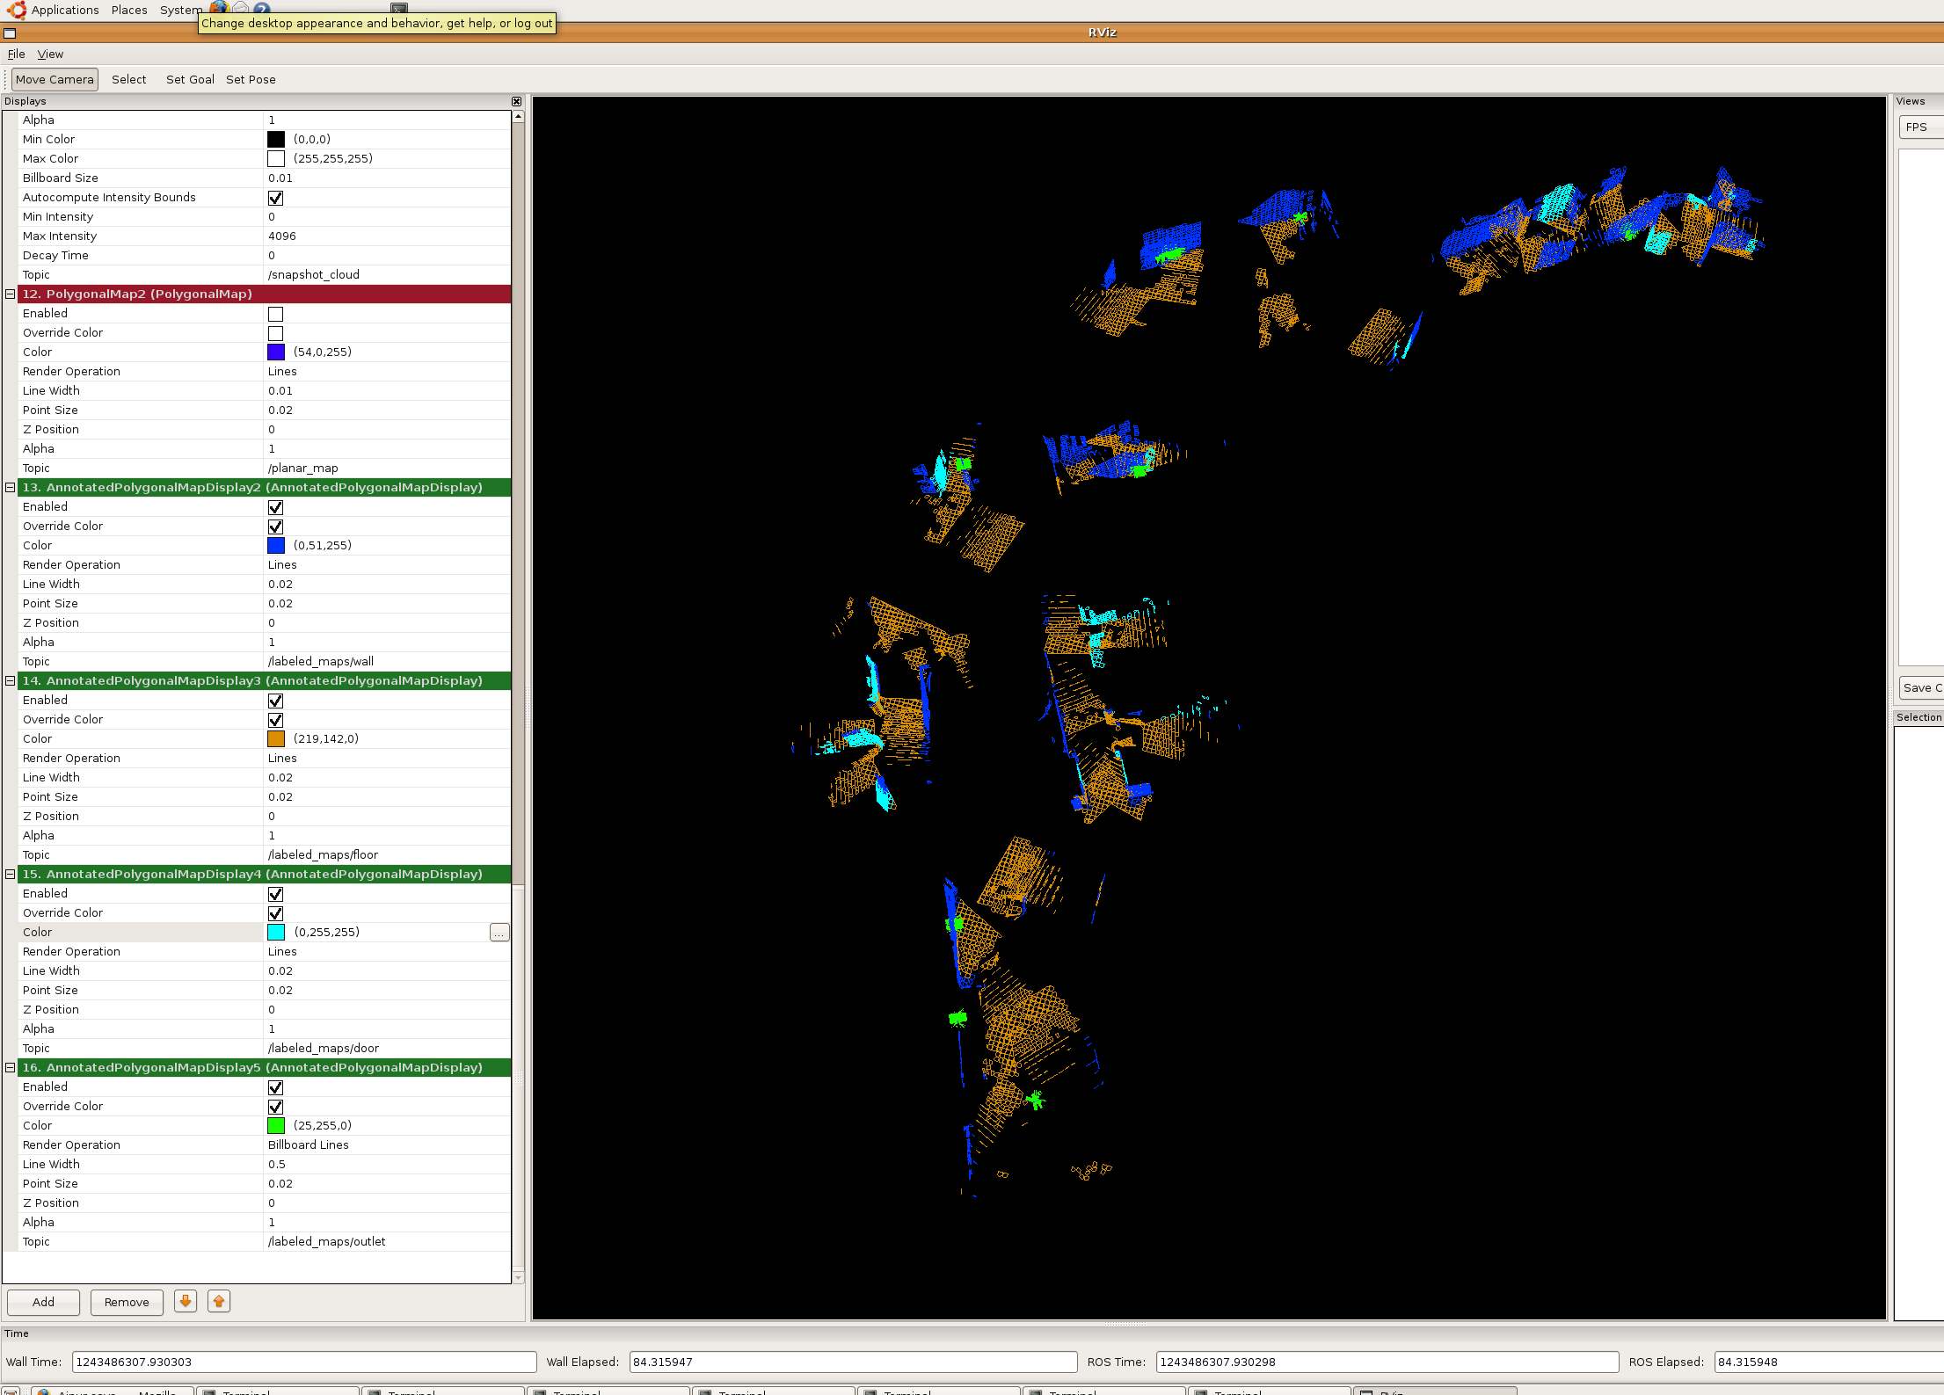The image size is (1944, 1395).
Task: Click the Line Width value 0.5
Action: pyautogui.click(x=277, y=1164)
